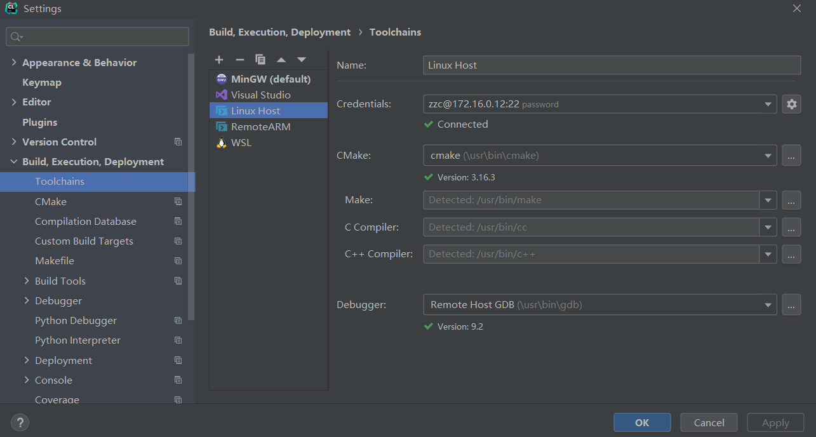The width and height of the screenshot is (816, 437).
Task: Expand the Debugger settings node
Action: pyautogui.click(x=27, y=300)
